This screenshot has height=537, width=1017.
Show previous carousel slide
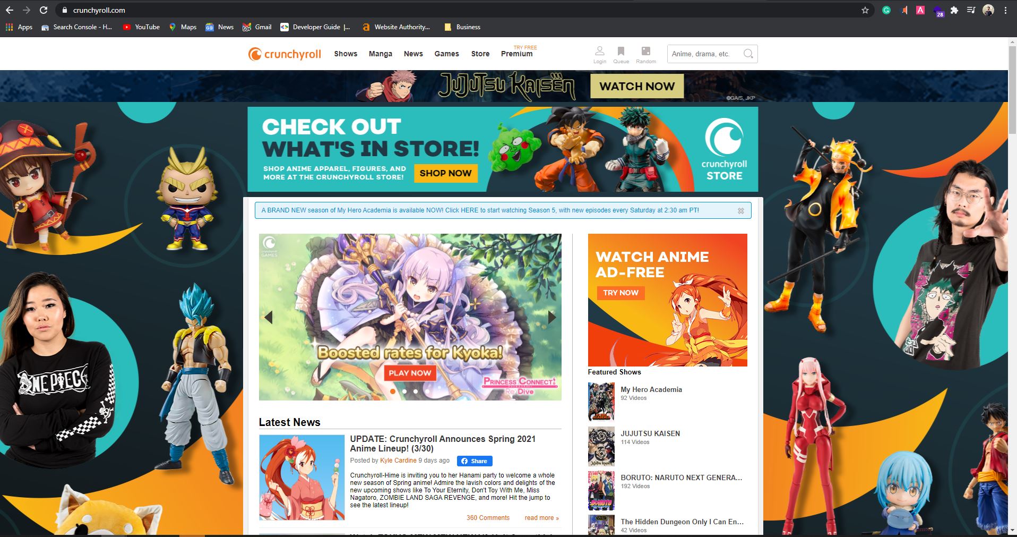(269, 317)
